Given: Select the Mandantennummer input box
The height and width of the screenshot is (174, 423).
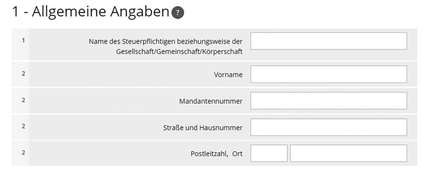Looking at the screenshot, I should click(328, 101).
